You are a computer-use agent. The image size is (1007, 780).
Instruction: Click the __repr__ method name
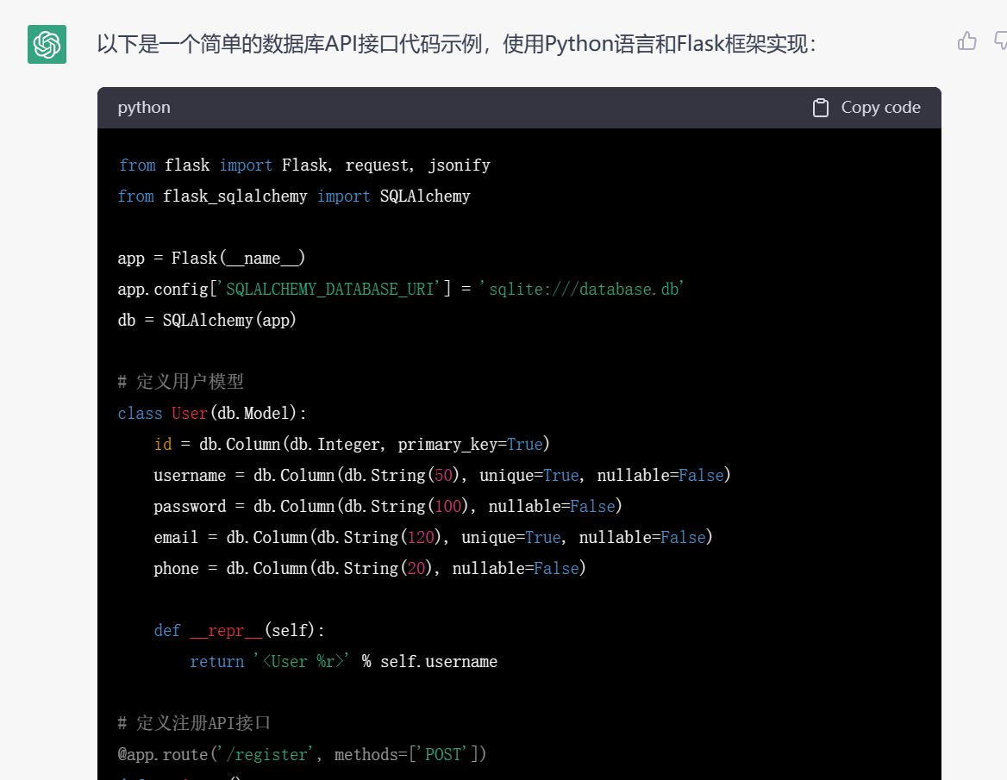click(x=225, y=631)
